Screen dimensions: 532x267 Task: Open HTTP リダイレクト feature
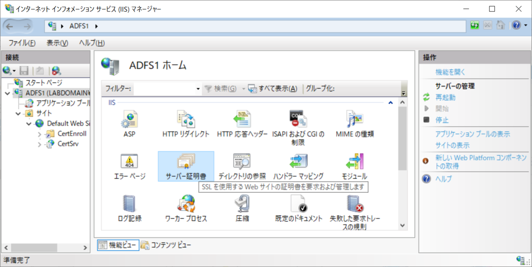(186, 124)
